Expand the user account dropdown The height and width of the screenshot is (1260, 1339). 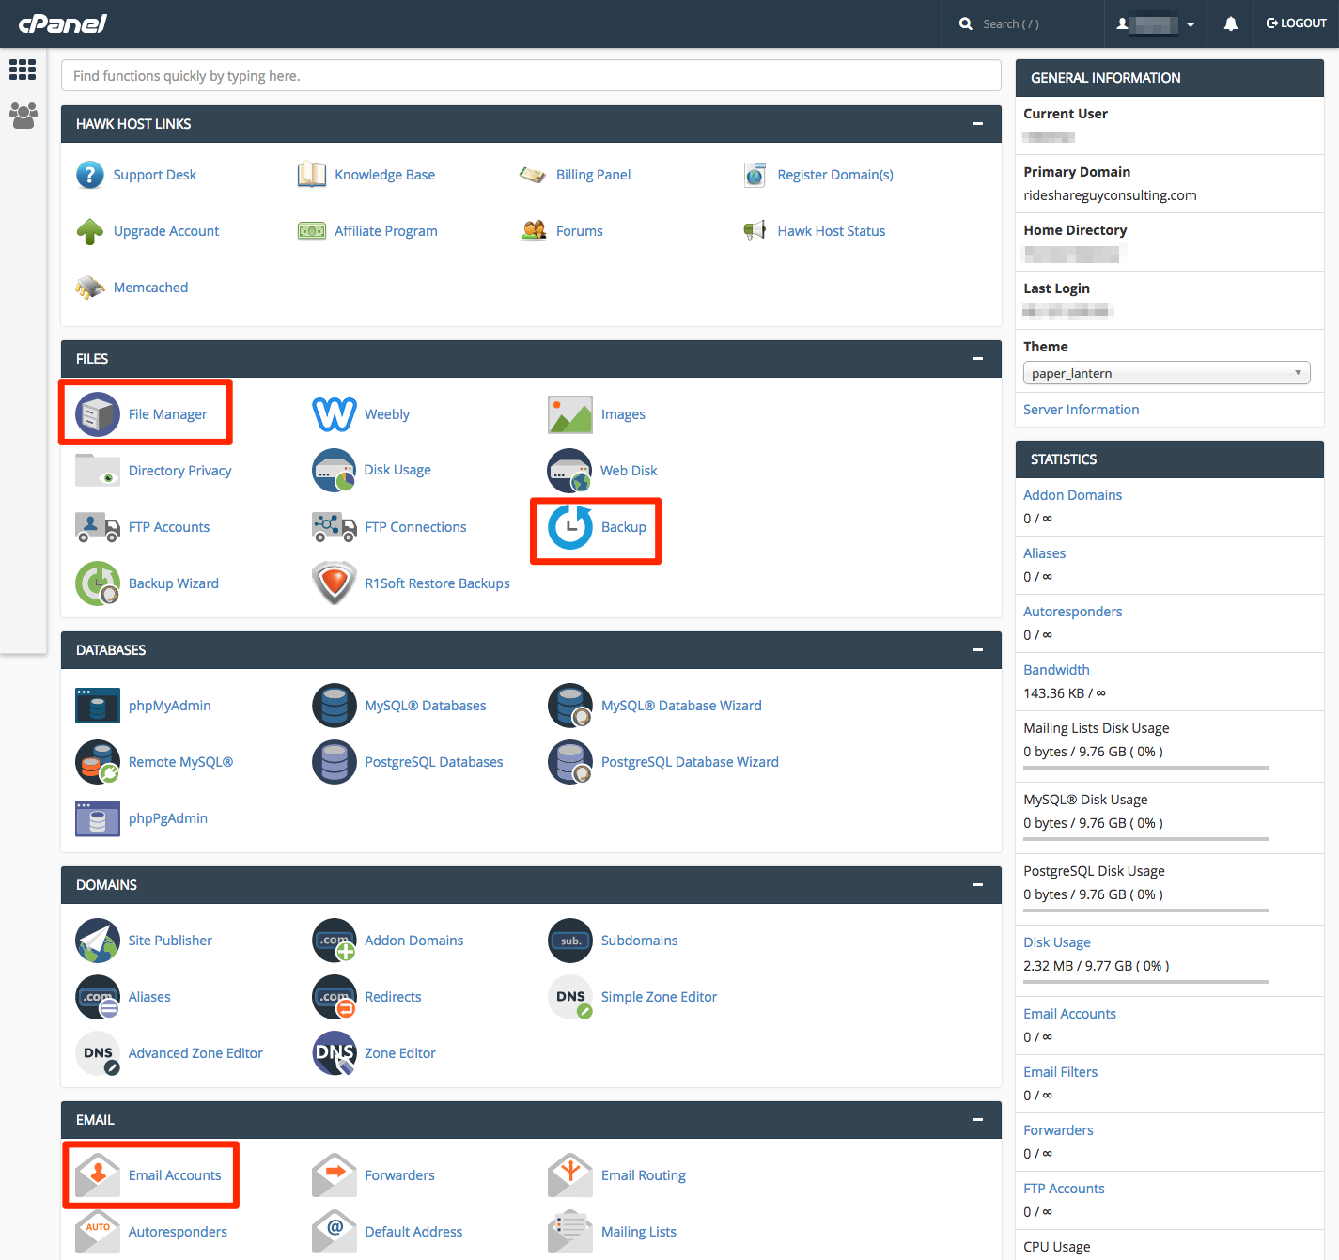coord(1190,23)
